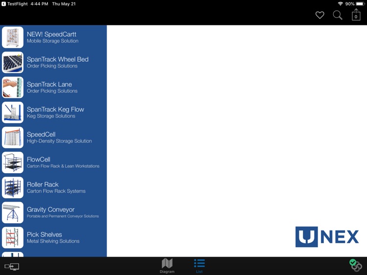This screenshot has width=367, height=275.
Task: Tap 'Portable and Permanent Conveyor Solutions' subtitle
Action: tap(63, 216)
